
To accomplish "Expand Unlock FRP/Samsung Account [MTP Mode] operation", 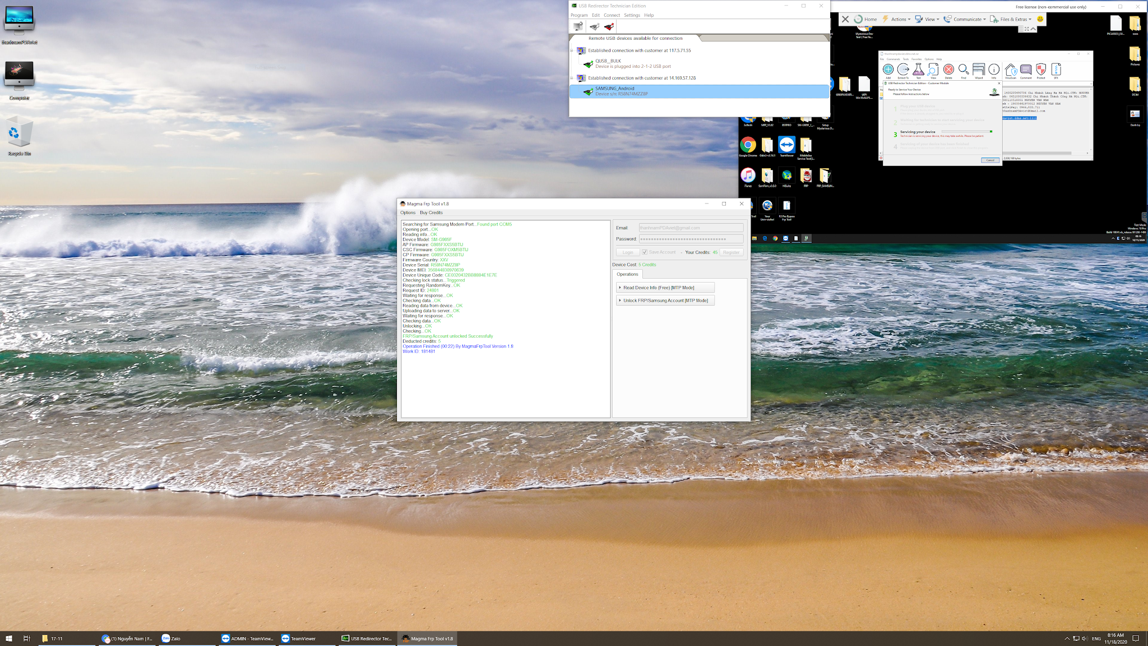I will coord(665,301).
